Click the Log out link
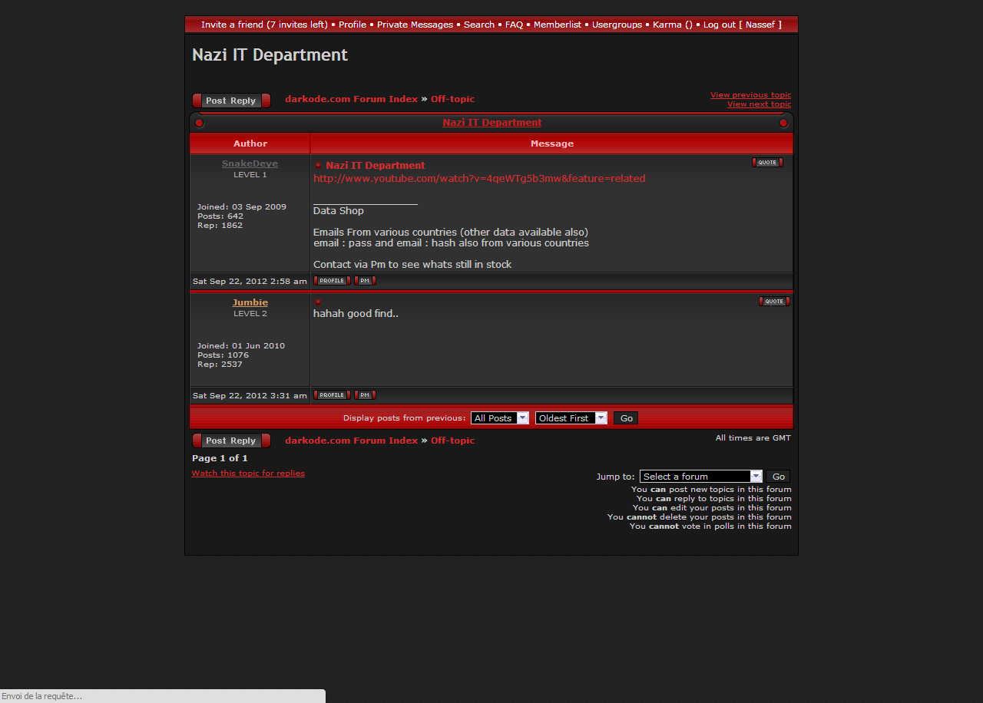Image resolution: width=983 pixels, height=703 pixels. coord(719,25)
